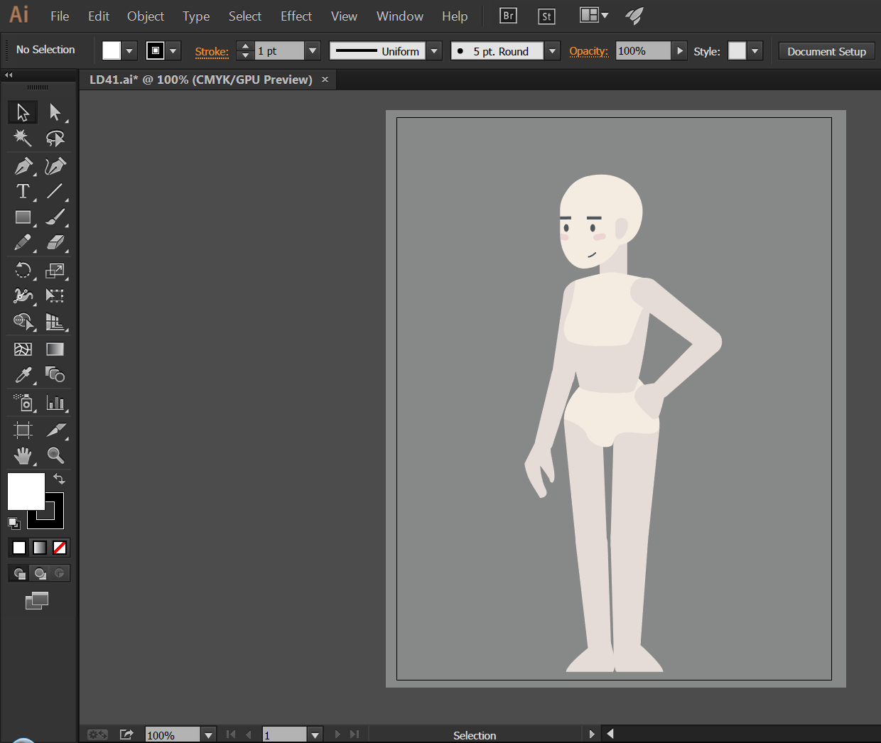Activate the Magic Wand tool
The height and width of the screenshot is (743, 881).
(23, 138)
